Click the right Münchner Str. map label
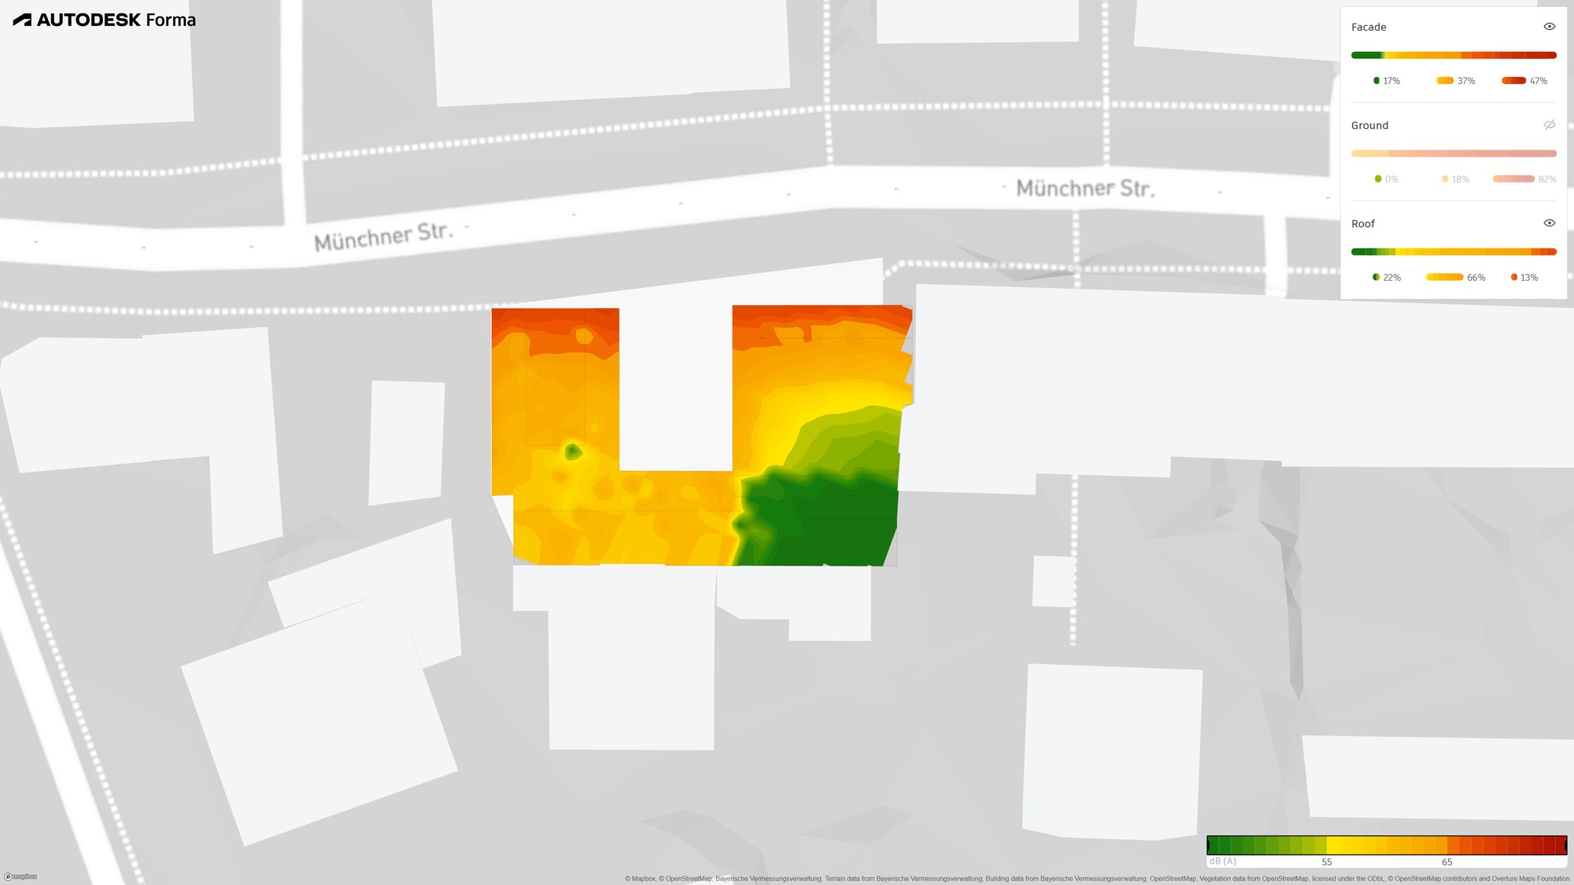1574x885 pixels. tap(1085, 188)
